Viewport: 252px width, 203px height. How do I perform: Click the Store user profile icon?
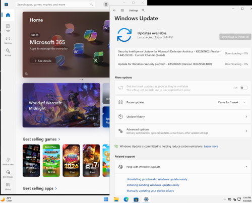(x=106, y=5)
